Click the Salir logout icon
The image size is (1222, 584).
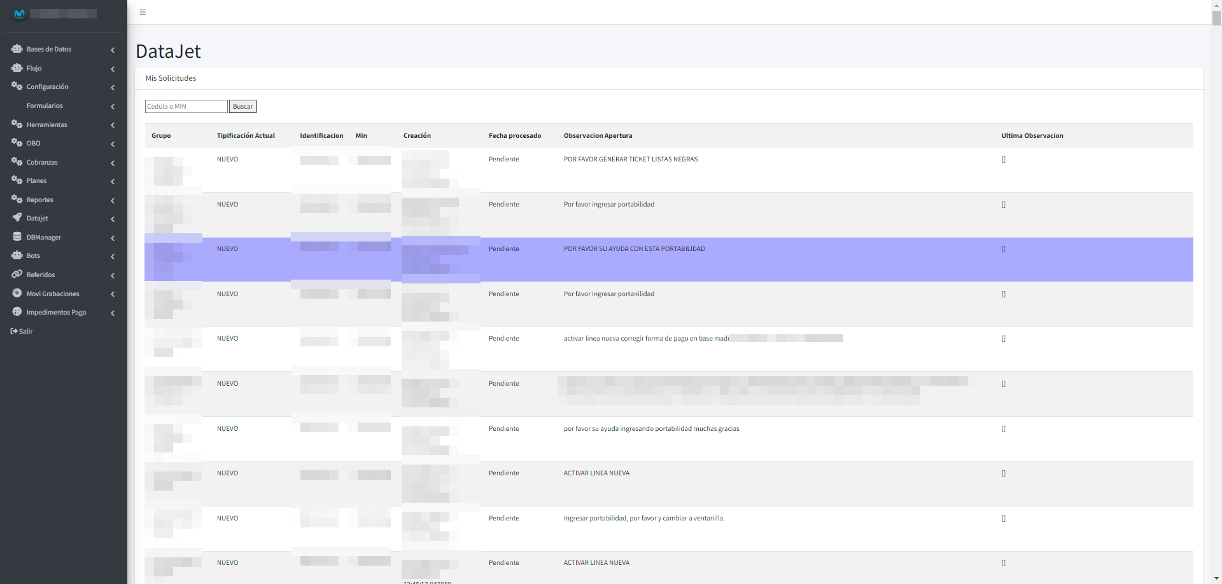tap(14, 331)
